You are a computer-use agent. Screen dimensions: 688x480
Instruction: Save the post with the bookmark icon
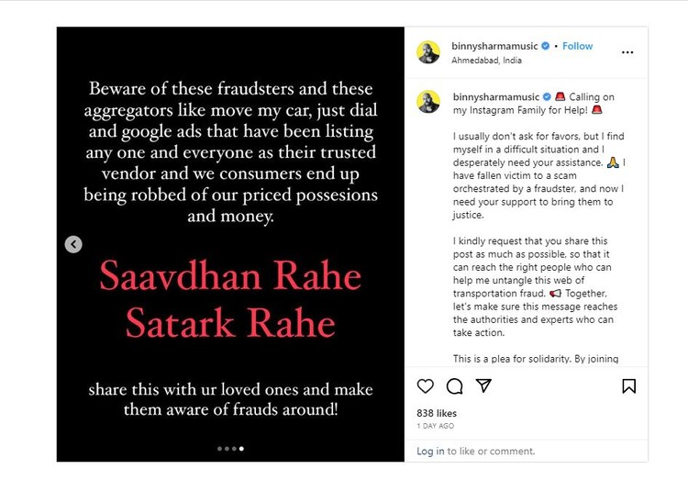click(x=628, y=386)
